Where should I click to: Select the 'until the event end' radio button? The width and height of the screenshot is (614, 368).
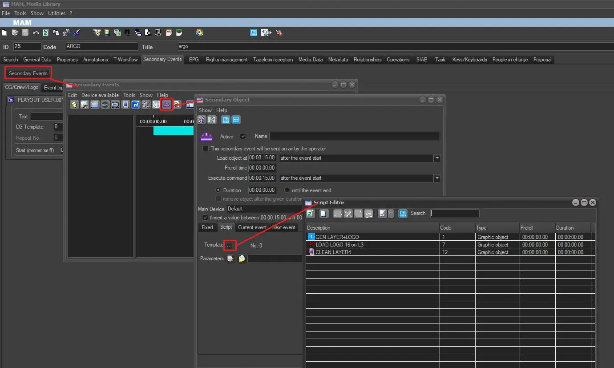[287, 190]
